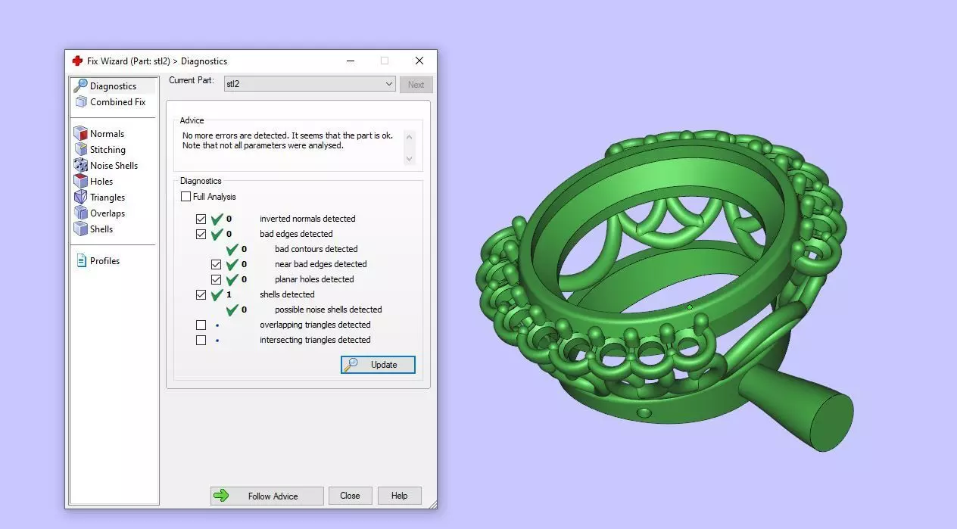
Task: Open the Profiles page label
Action: coord(104,261)
